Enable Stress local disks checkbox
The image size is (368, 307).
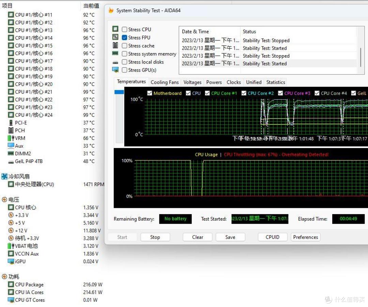[x=124, y=62]
